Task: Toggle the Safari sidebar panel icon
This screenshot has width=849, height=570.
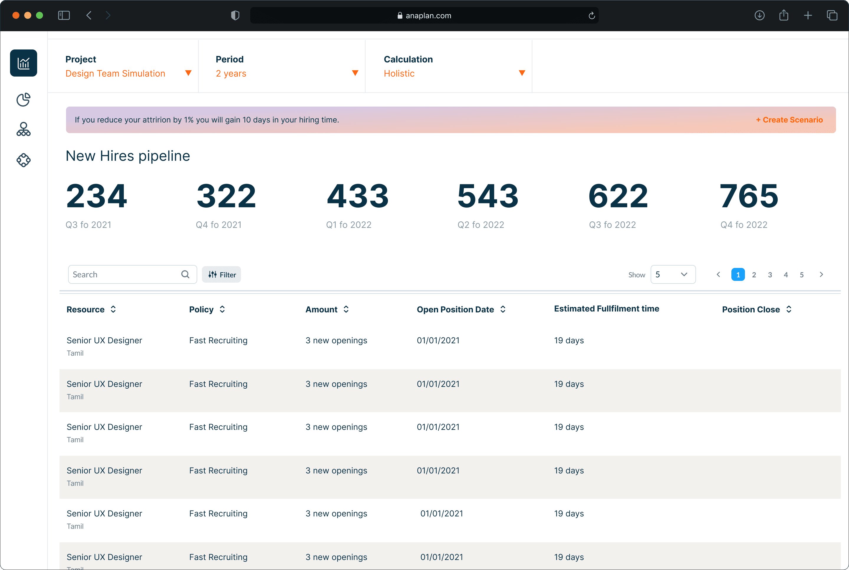Action: click(x=64, y=15)
